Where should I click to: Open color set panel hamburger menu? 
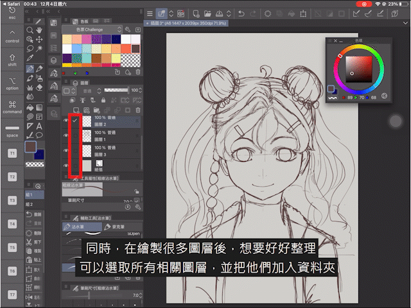(x=66, y=20)
